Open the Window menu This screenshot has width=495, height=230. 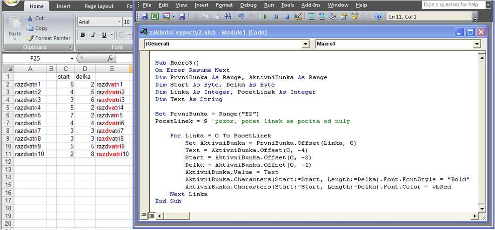coord(337,5)
